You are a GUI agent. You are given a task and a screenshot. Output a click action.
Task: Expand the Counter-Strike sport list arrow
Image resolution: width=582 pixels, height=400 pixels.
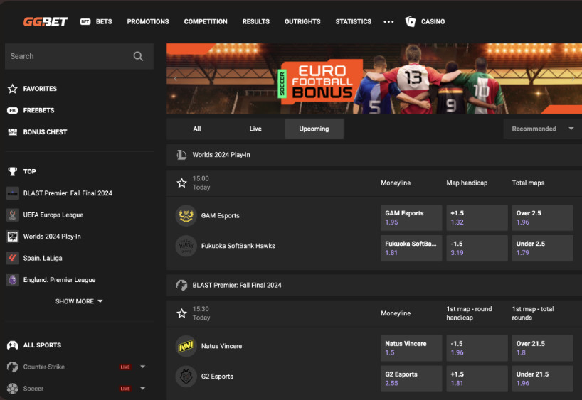coord(142,367)
